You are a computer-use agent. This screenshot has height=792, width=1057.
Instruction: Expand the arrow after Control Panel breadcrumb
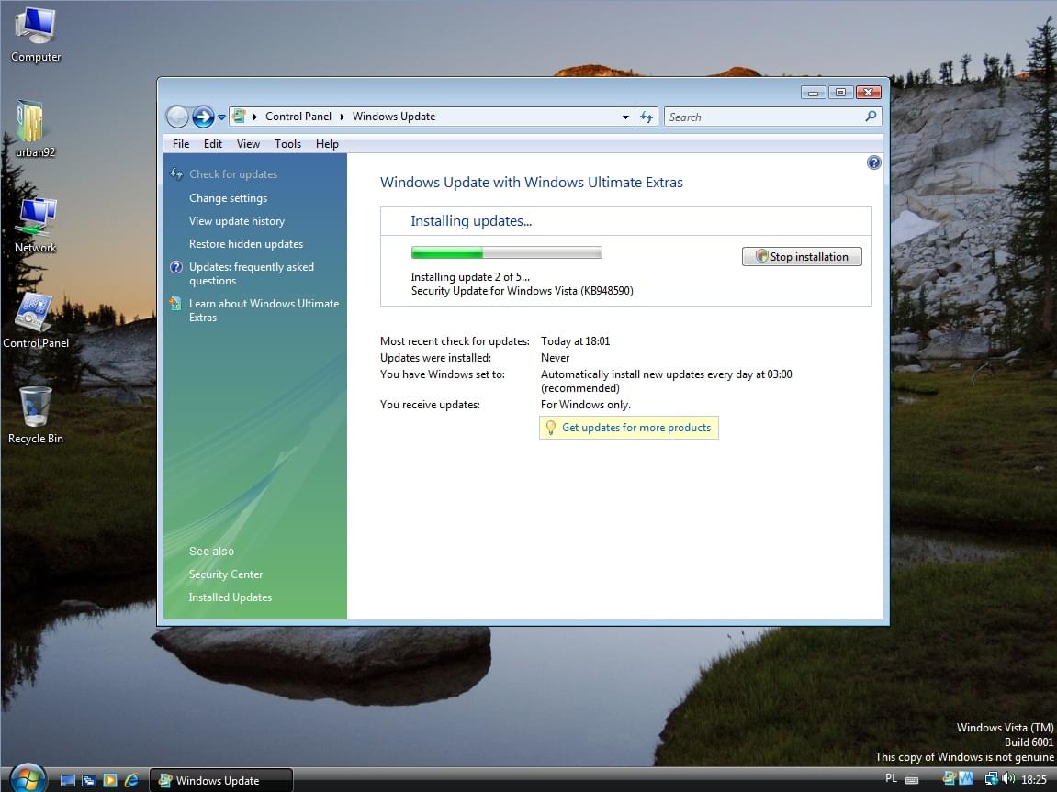[343, 117]
